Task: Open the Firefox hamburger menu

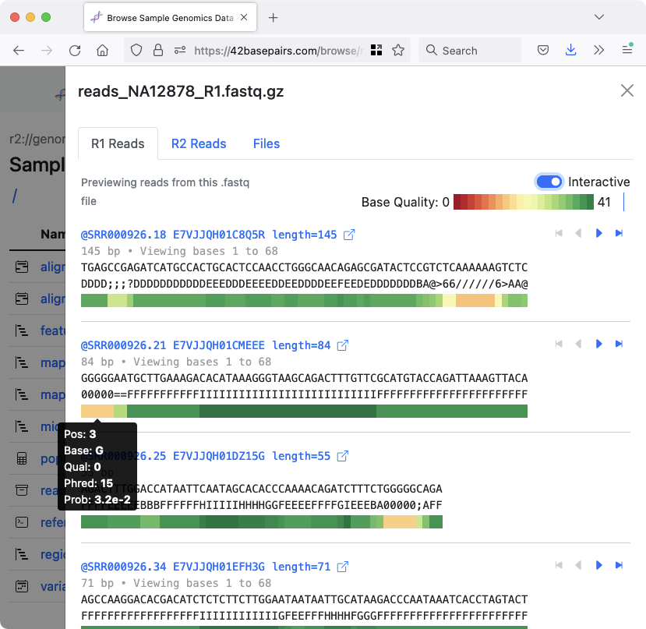Action: click(x=627, y=49)
